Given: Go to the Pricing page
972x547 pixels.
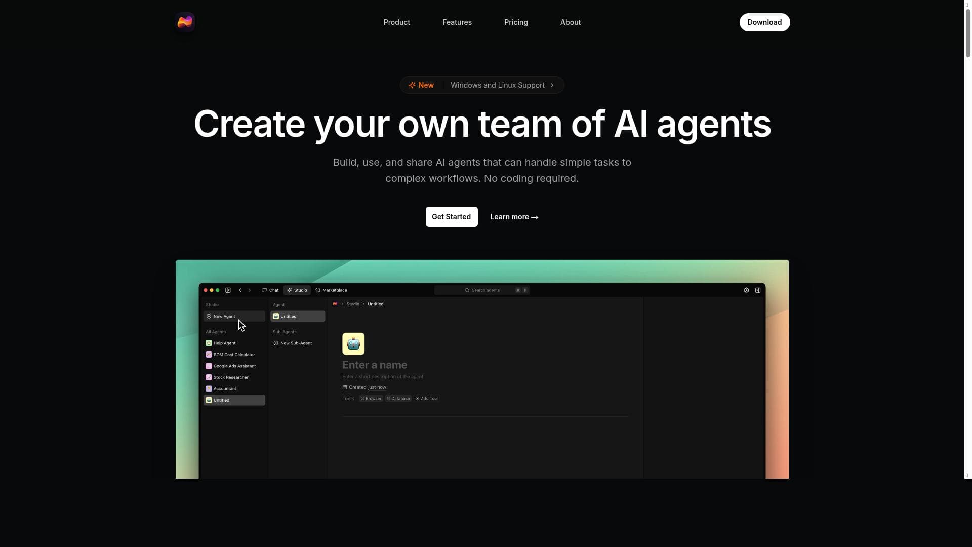Looking at the screenshot, I should click(516, 22).
